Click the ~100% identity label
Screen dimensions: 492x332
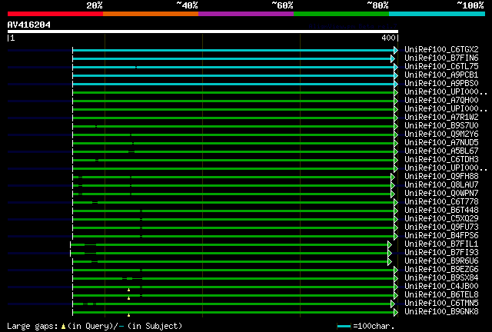[470, 5]
